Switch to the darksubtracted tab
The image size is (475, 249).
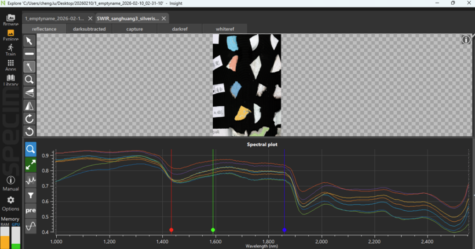pos(89,29)
